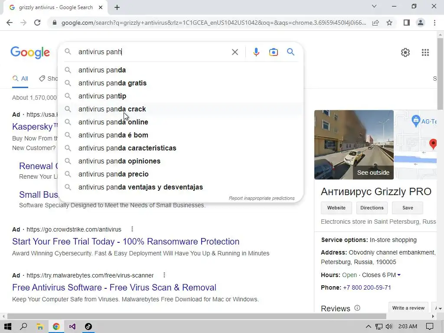This screenshot has height=333, width=444.
Task: Open Visual Studio from the taskbar
Action: pyautogui.click(x=72, y=326)
